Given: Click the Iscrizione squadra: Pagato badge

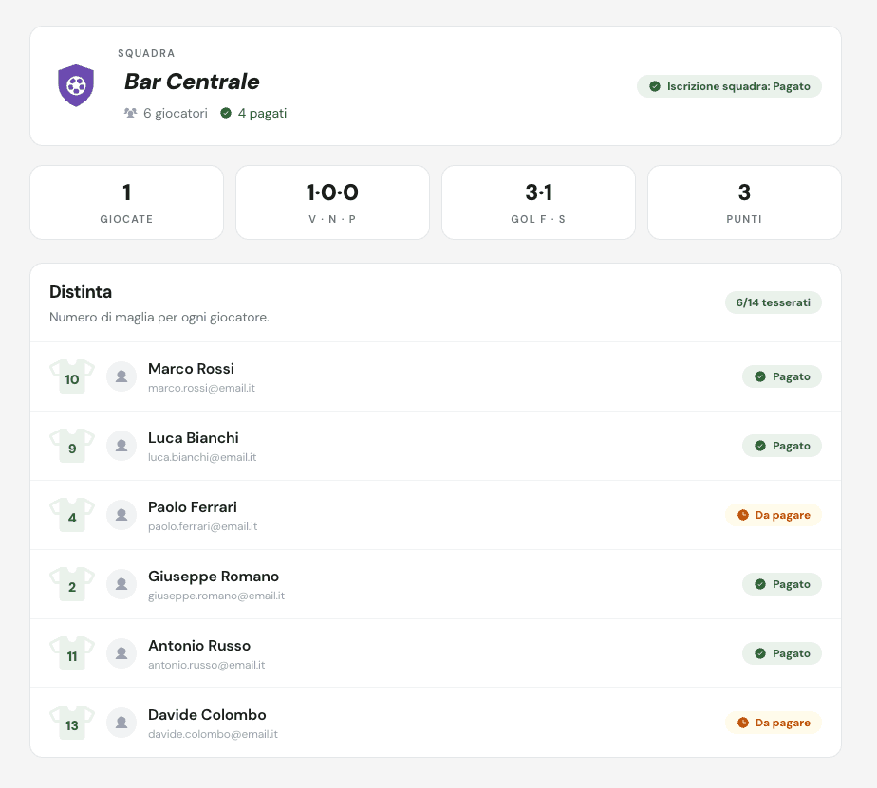Looking at the screenshot, I should coord(729,86).
